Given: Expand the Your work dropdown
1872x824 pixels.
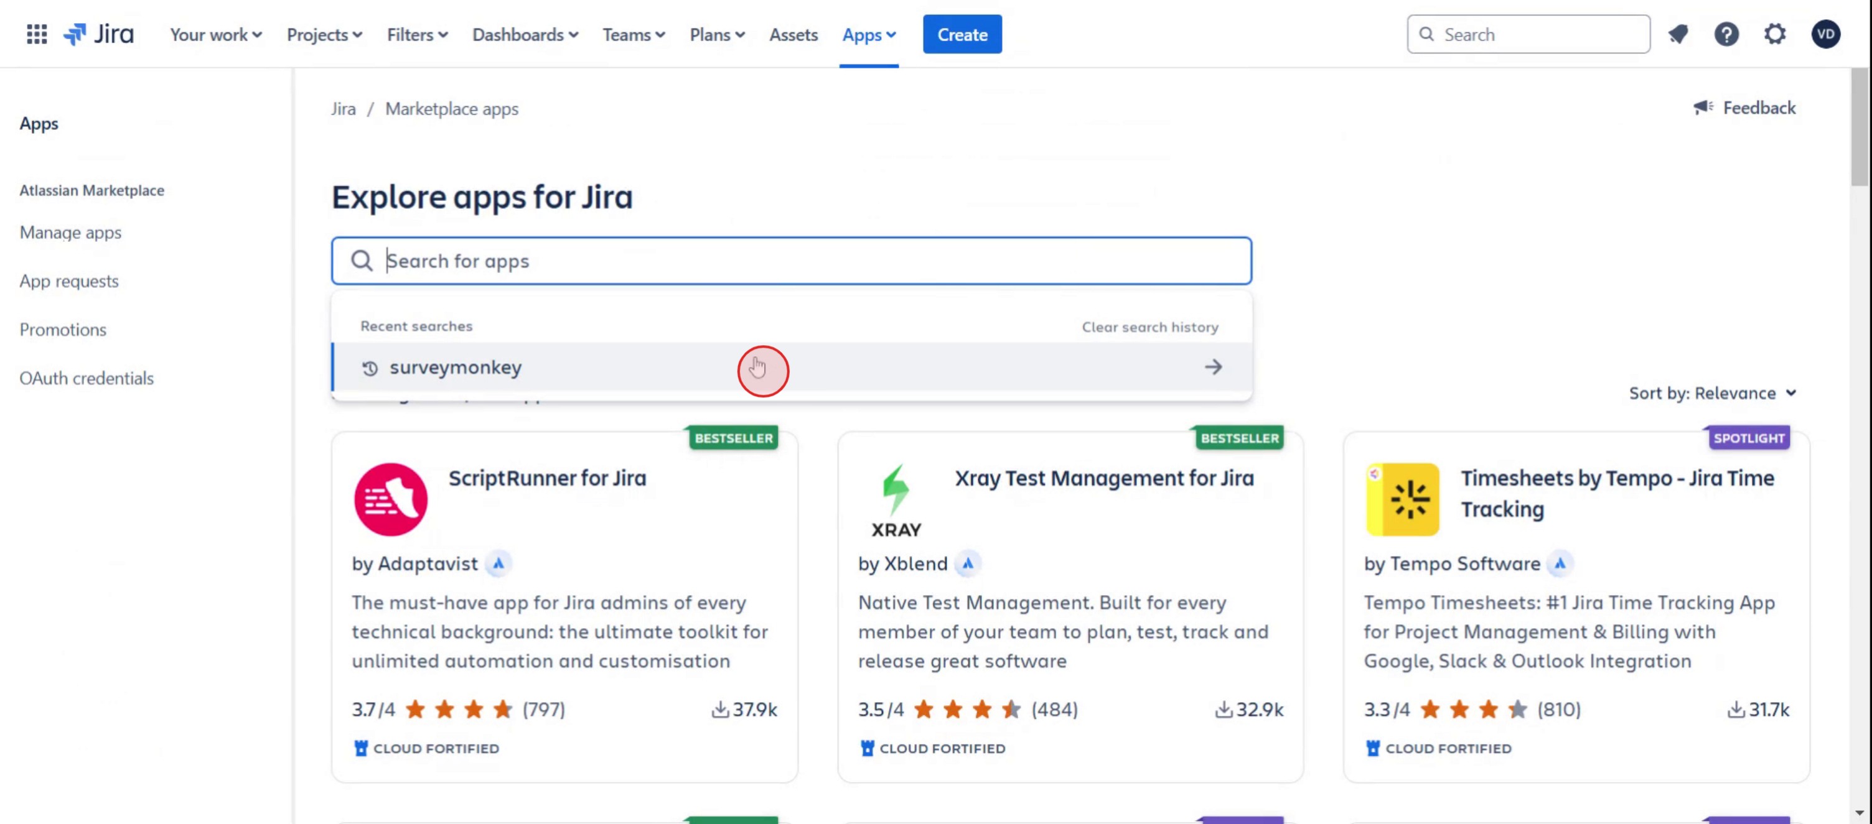Looking at the screenshot, I should [216, 34].
